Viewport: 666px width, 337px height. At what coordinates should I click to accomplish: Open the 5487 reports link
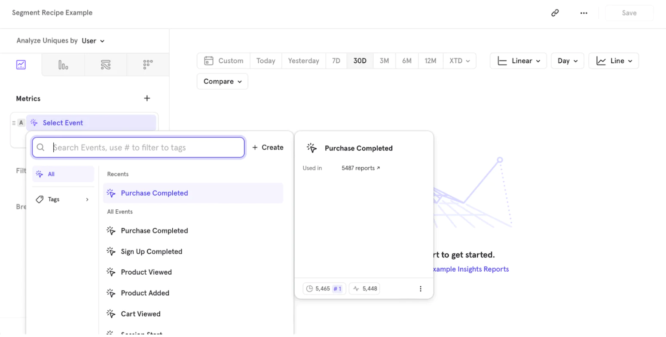pyautogui.click(x=361, y=168)
